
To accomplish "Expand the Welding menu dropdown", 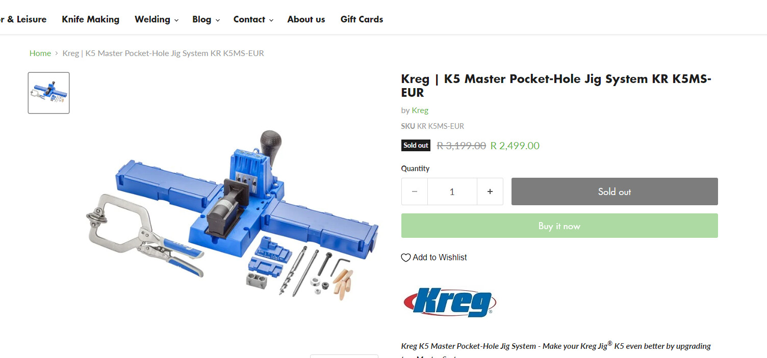I will 156,19.
